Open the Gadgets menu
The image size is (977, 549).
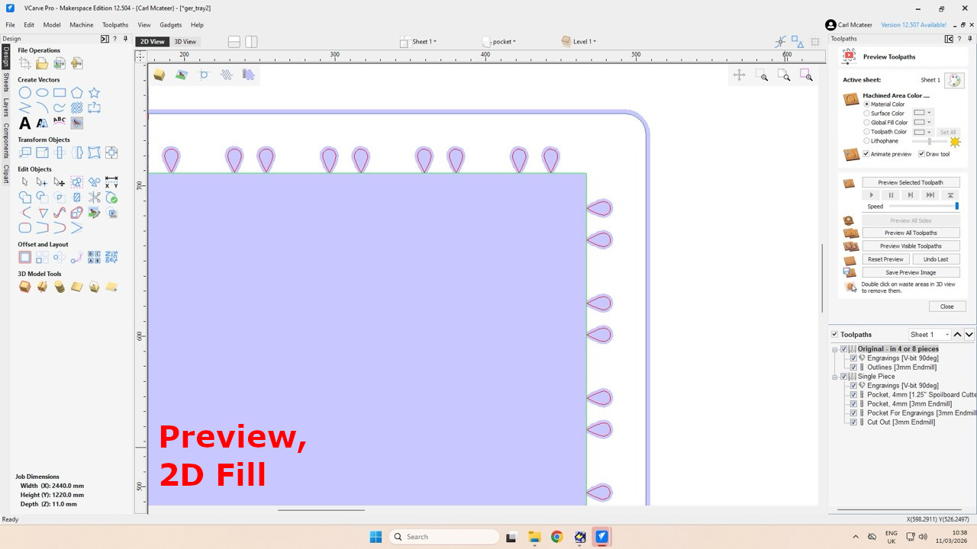[170, 24]
